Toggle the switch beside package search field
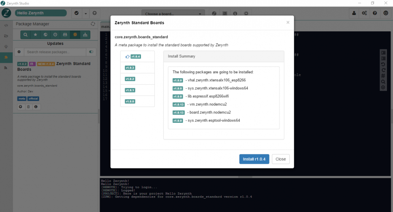Image resolution: width=393 pixels, height=212 pixels. pos(91,52)
